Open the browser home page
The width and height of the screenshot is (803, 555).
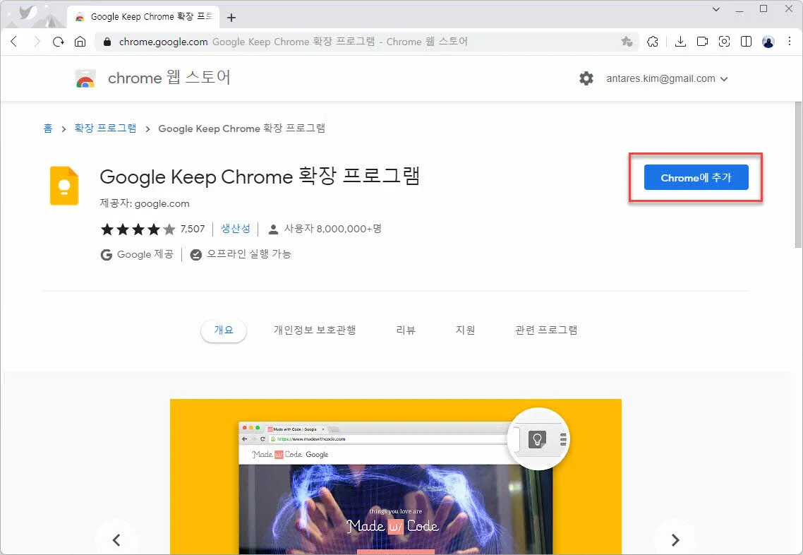tap(80, 42)
